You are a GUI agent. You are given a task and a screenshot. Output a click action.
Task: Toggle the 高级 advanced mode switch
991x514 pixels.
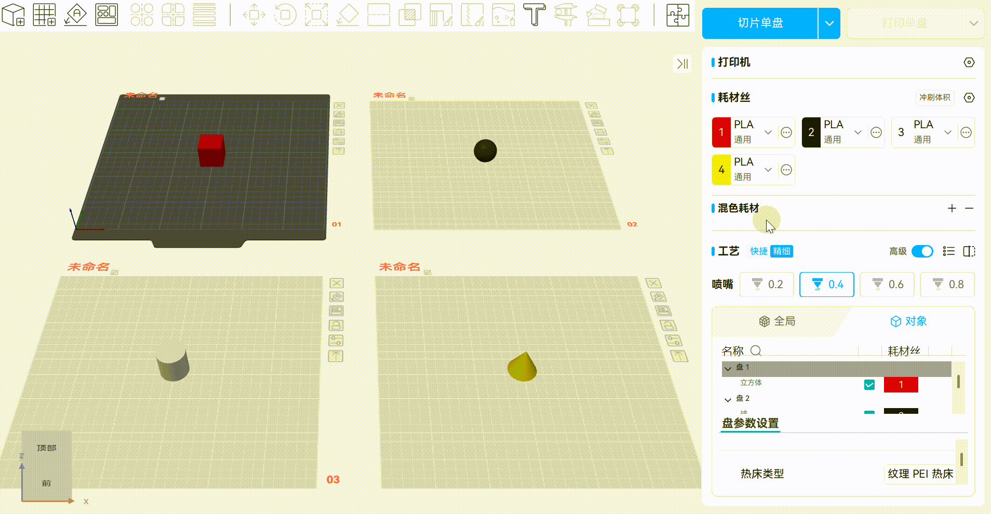[922, 251]
